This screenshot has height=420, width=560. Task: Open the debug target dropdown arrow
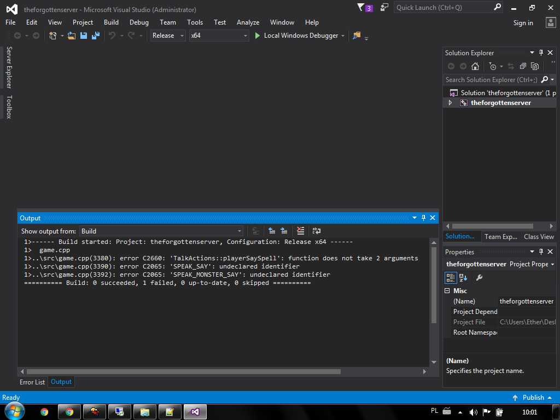pyautogui.click(x=343, y=36)
